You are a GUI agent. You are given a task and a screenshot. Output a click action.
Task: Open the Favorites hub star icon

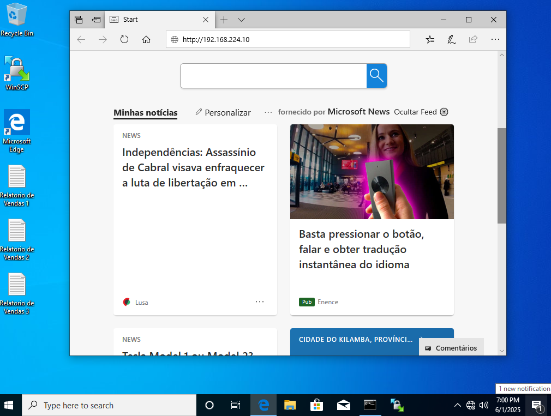click(x=430, y=39)
